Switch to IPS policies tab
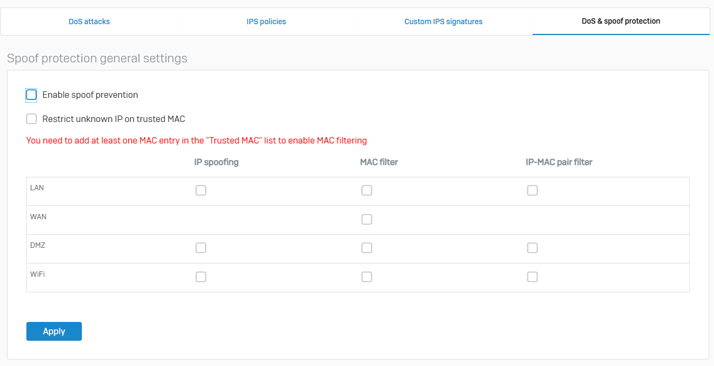This screenshot has height=366, width=714. click(x=267, y=21)
